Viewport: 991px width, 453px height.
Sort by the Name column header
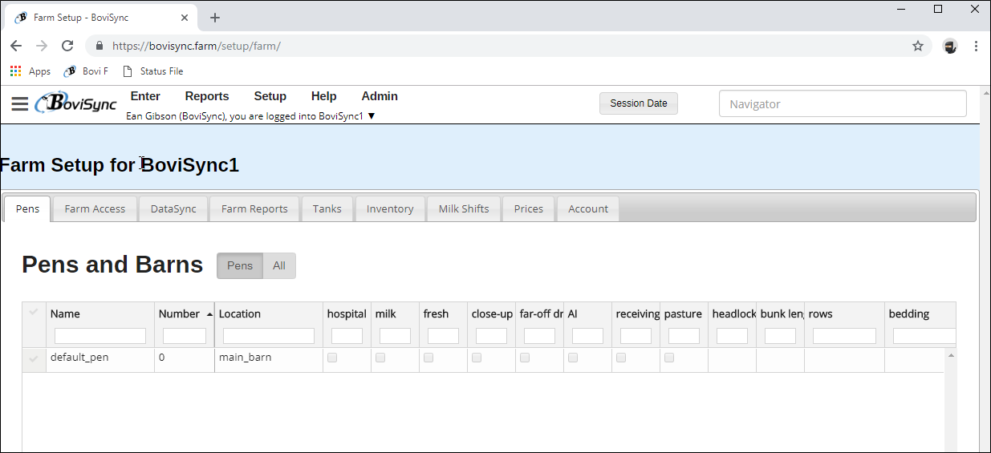[x=100, y=313]
